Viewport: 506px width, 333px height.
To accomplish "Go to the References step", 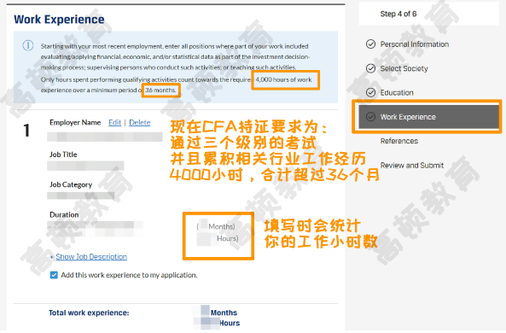I will coord(398,141).
